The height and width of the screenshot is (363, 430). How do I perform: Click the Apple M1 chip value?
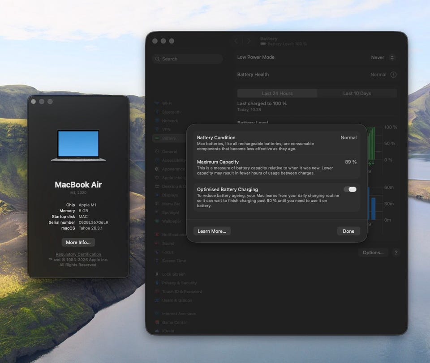[x=87, y=205]
